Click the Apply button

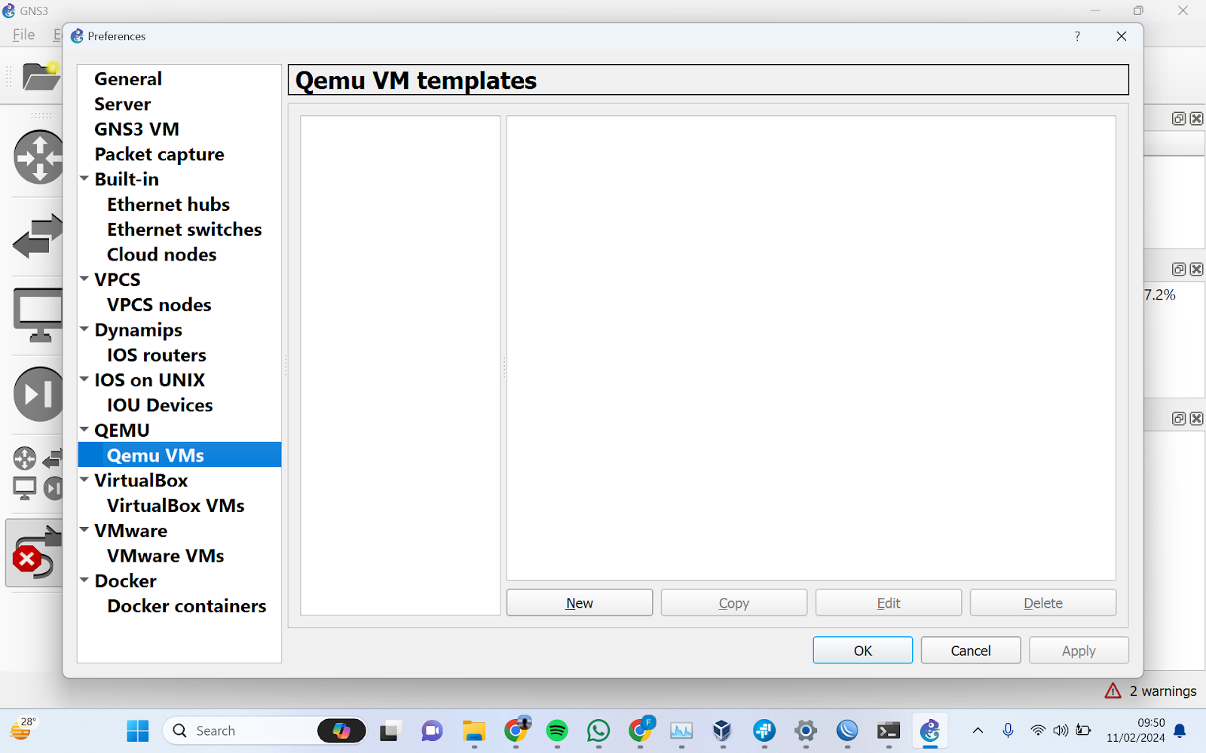coord(1079,651)
